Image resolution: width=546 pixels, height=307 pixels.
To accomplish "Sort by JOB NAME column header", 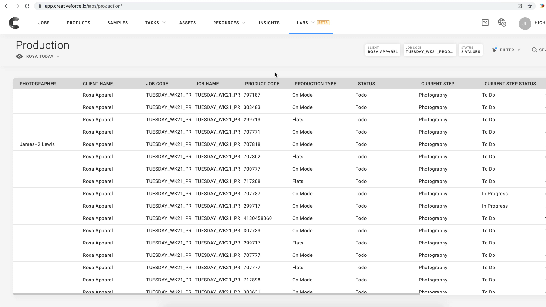I will point(207,84).
